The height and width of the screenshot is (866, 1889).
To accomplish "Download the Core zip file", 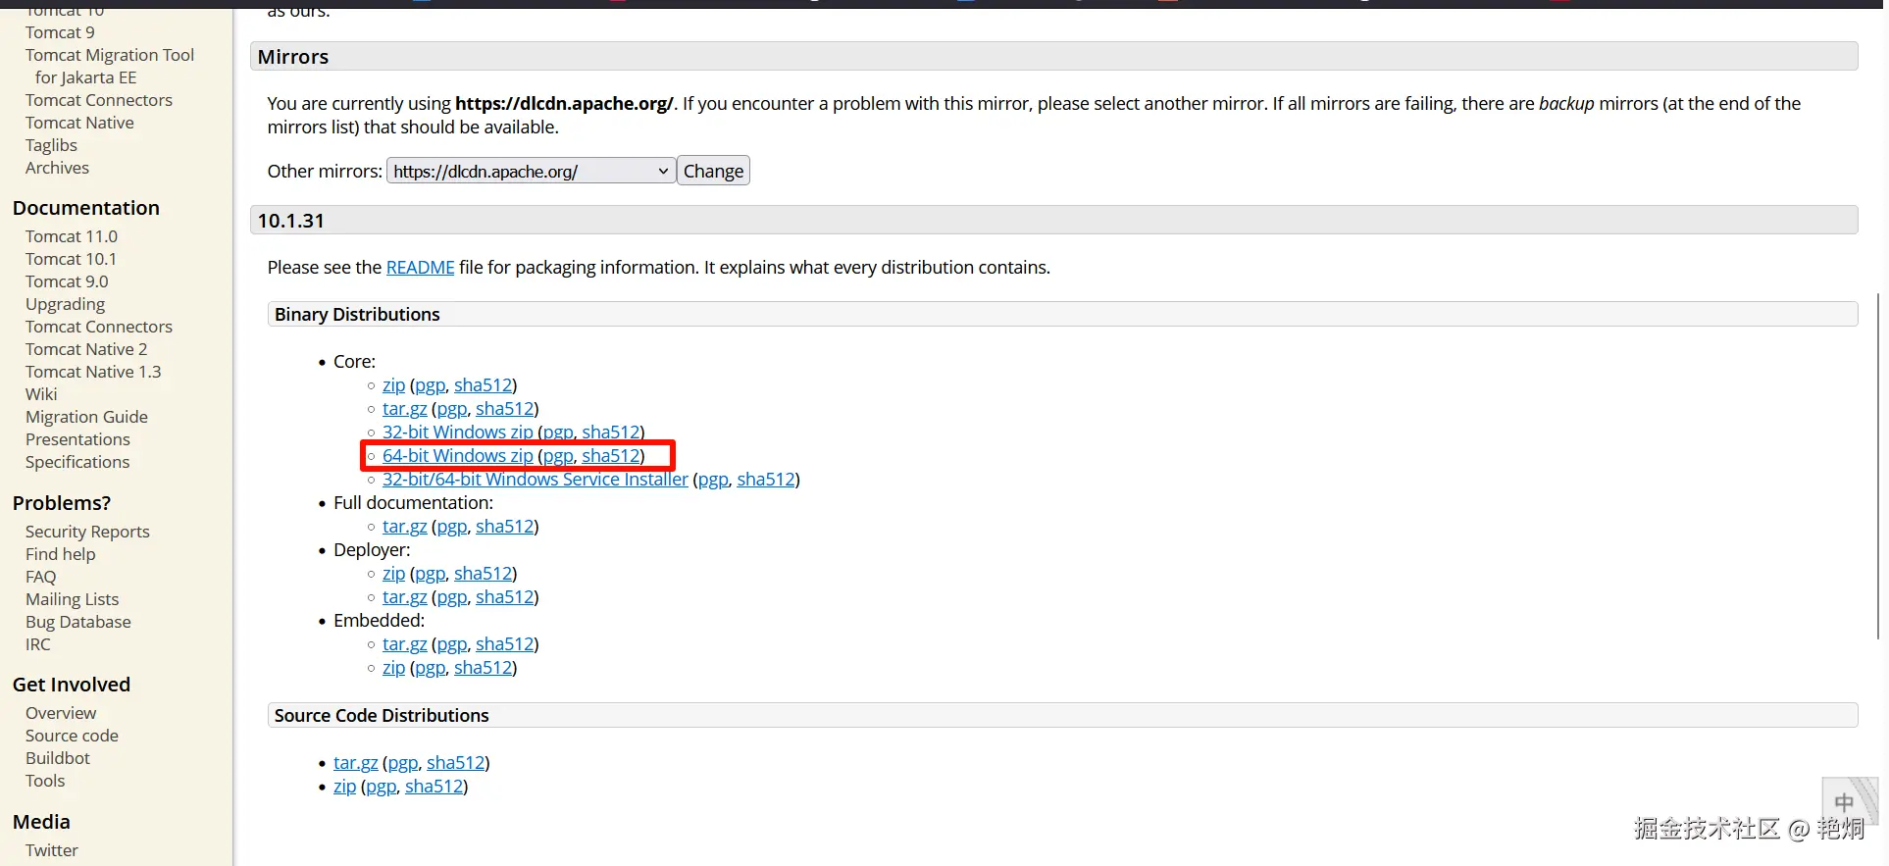I will (x=393, y=385).
